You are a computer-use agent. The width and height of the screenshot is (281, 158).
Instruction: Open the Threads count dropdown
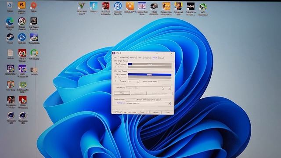133,81
